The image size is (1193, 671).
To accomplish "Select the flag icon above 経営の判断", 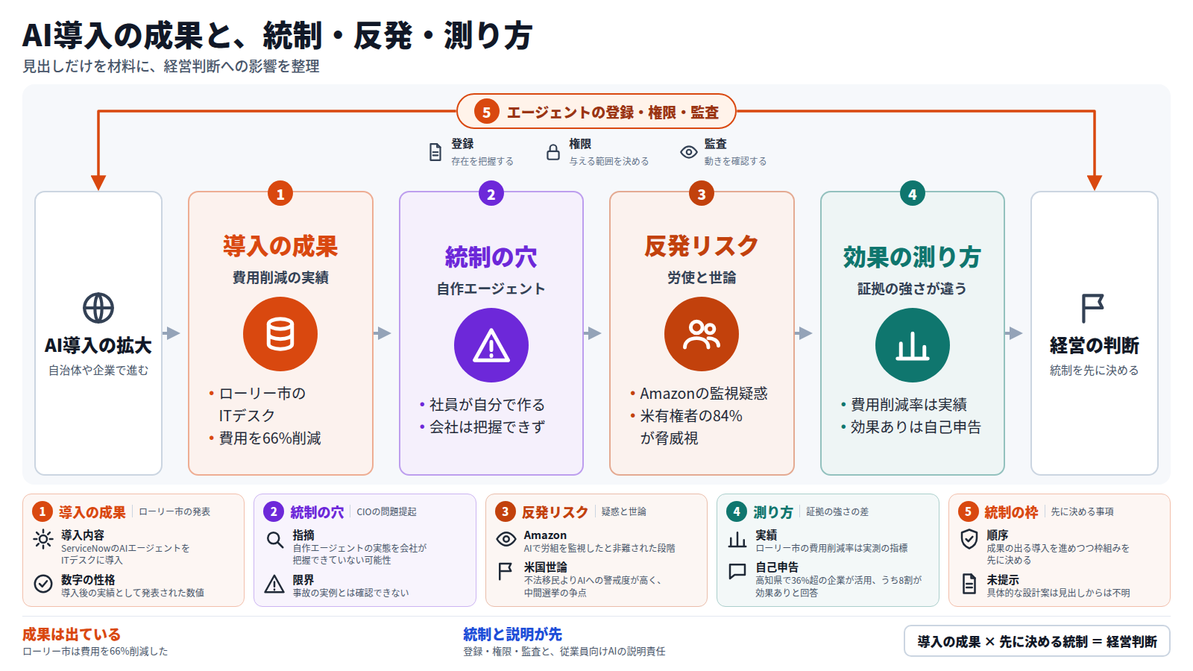I will (1092, 308).
